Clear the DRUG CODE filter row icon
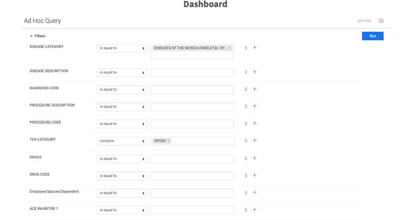The height and width of the screenshot is (220, 414). [246, 176]
